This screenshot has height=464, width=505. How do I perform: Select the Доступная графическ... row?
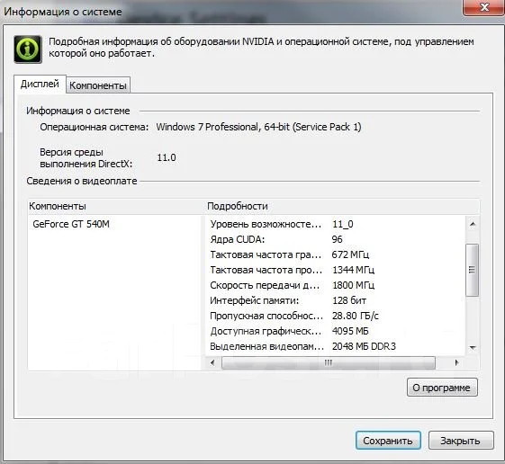coord(335,331)
